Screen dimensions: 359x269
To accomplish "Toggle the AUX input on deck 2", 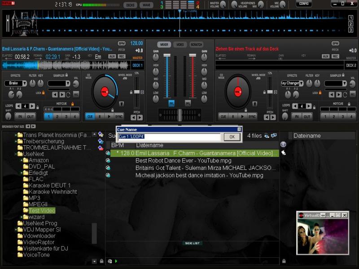I will point(325,56).
